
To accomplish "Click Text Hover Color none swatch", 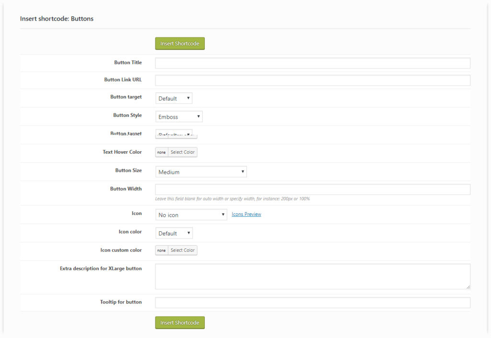I will (162, 152).
